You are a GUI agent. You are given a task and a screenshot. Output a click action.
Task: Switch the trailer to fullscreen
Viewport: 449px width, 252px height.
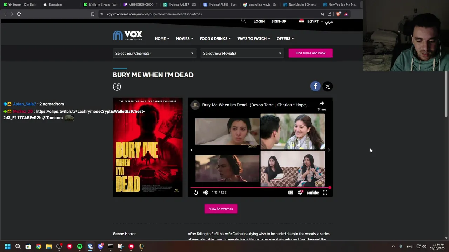325,192
